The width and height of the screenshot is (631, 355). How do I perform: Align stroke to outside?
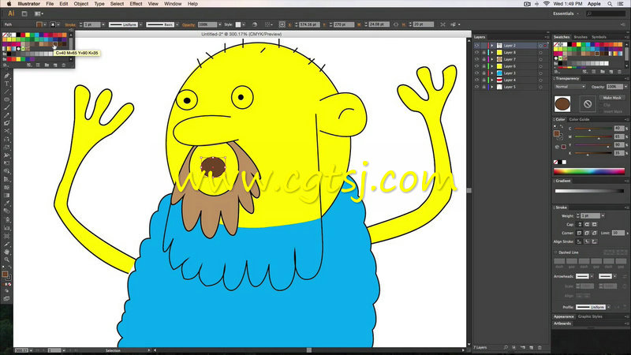(594, 241)
